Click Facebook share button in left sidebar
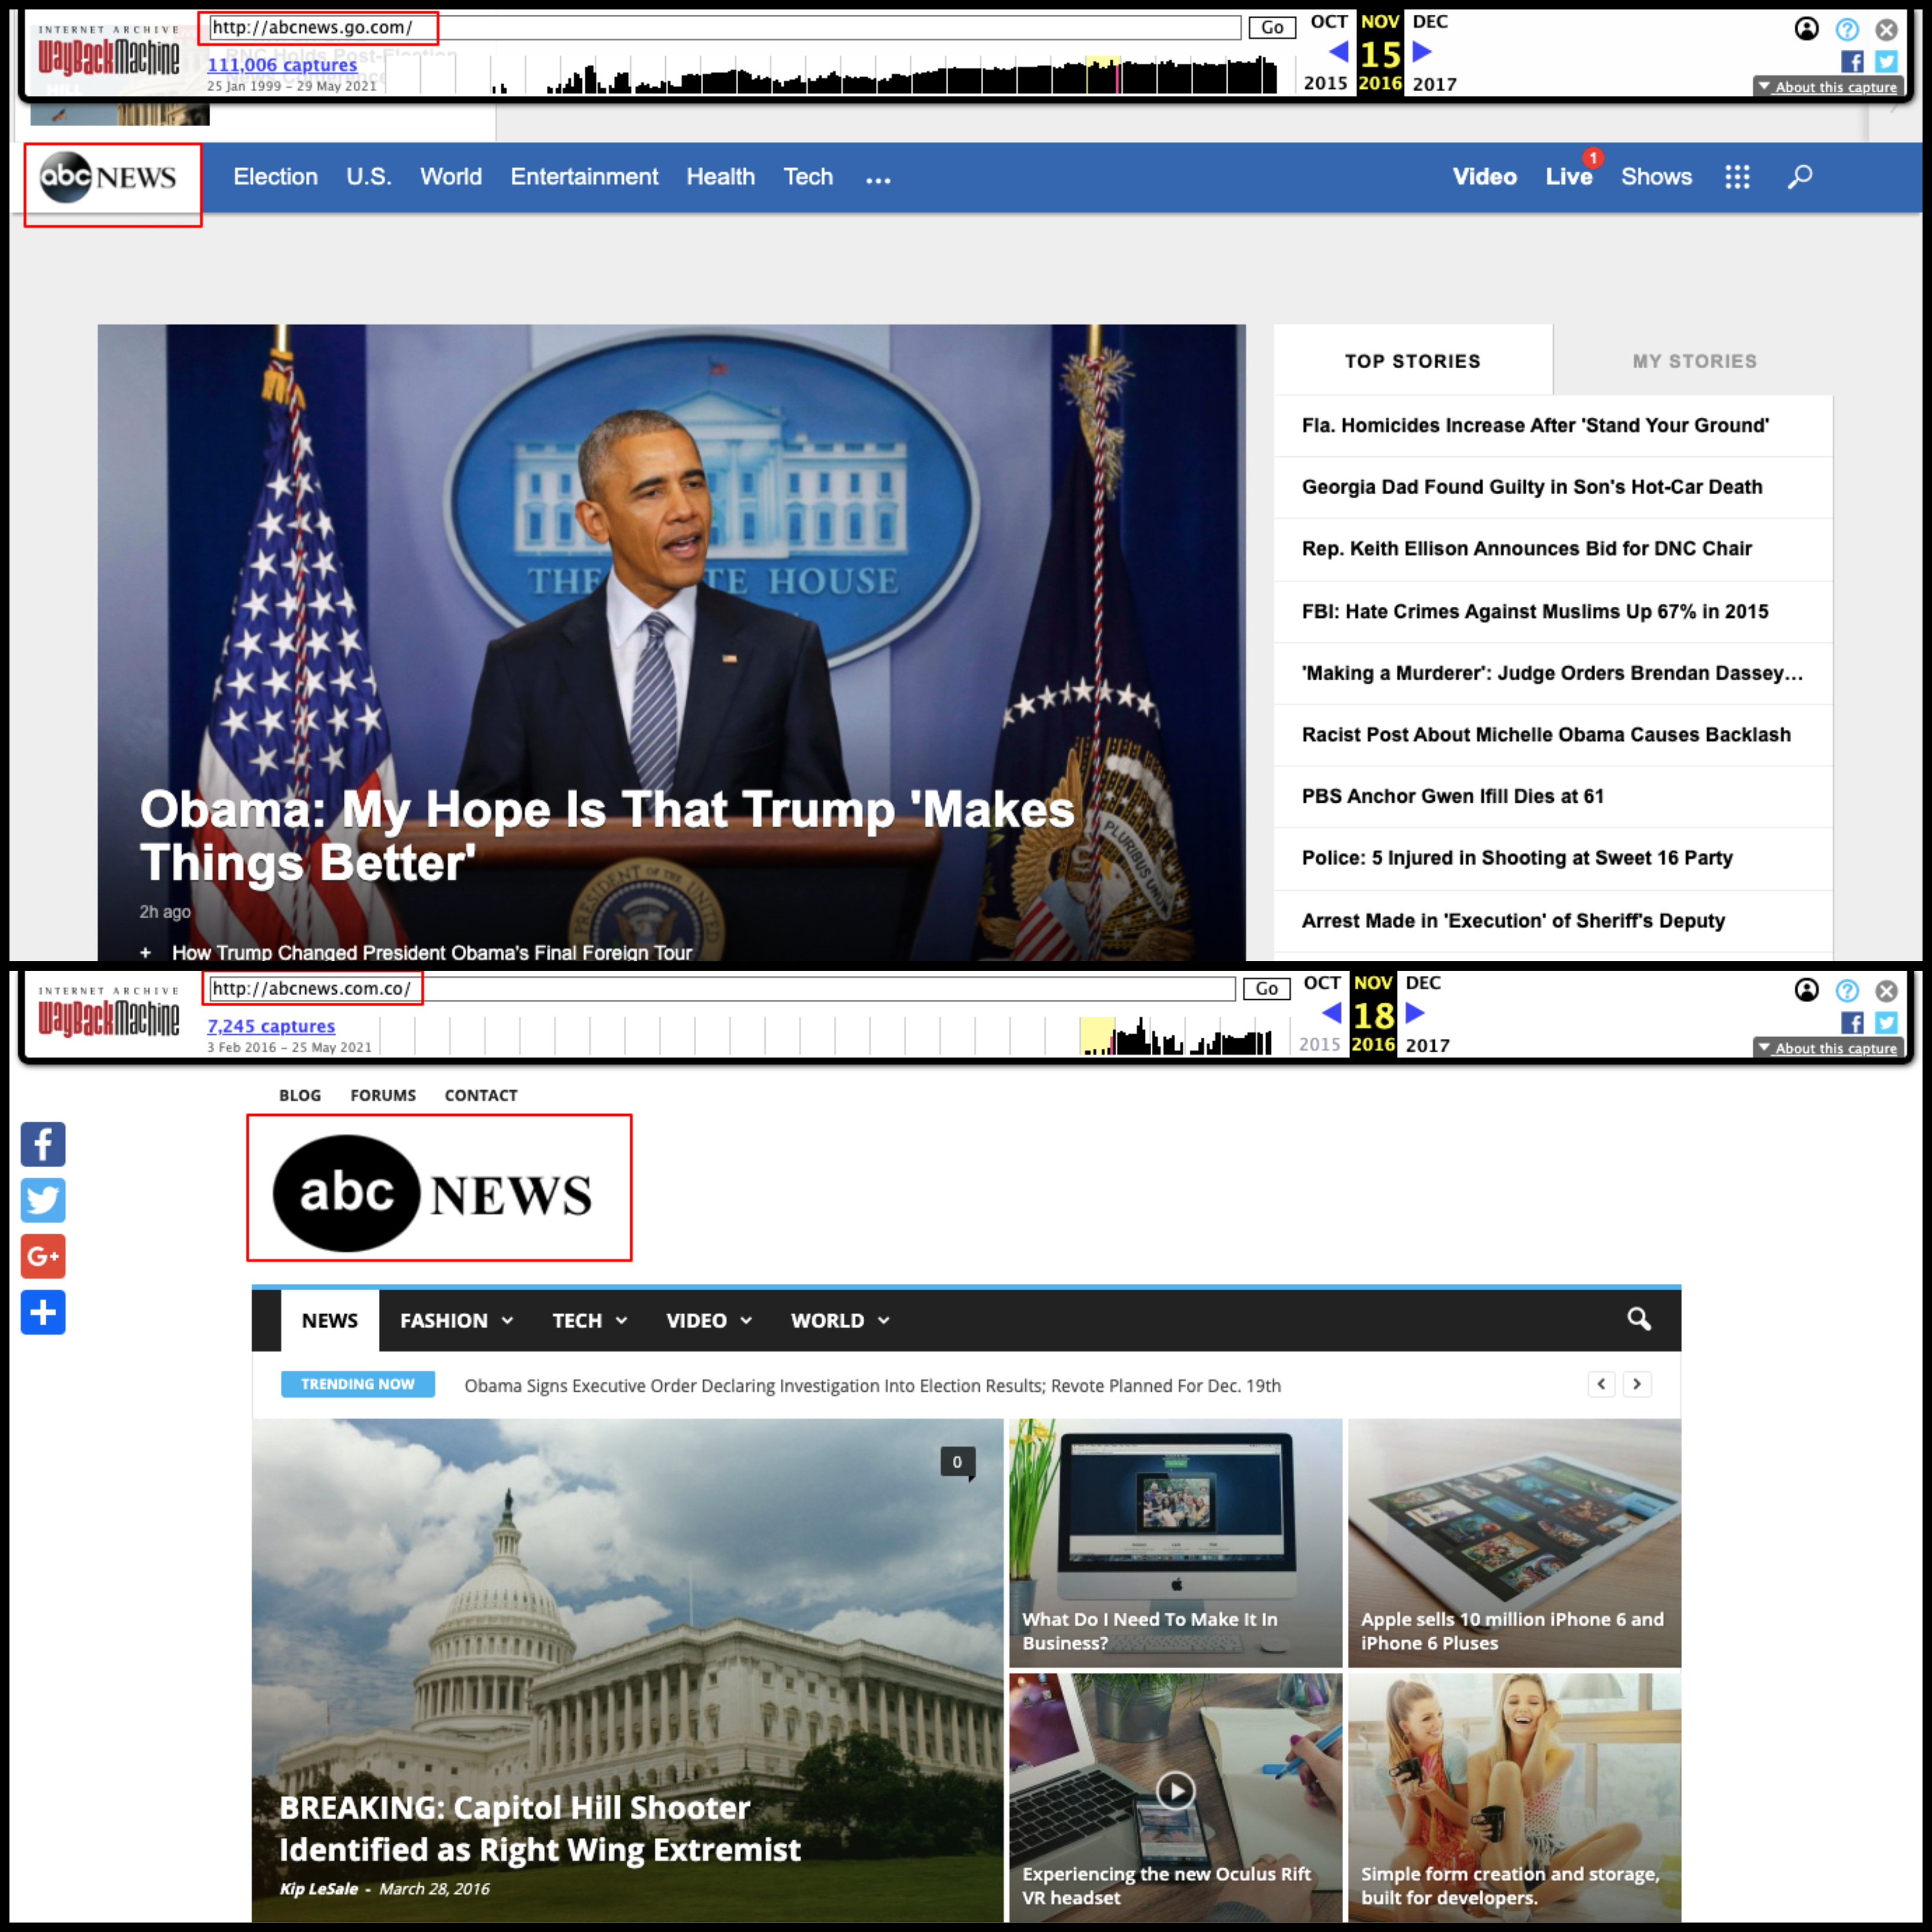 [x=43, y=1144]
